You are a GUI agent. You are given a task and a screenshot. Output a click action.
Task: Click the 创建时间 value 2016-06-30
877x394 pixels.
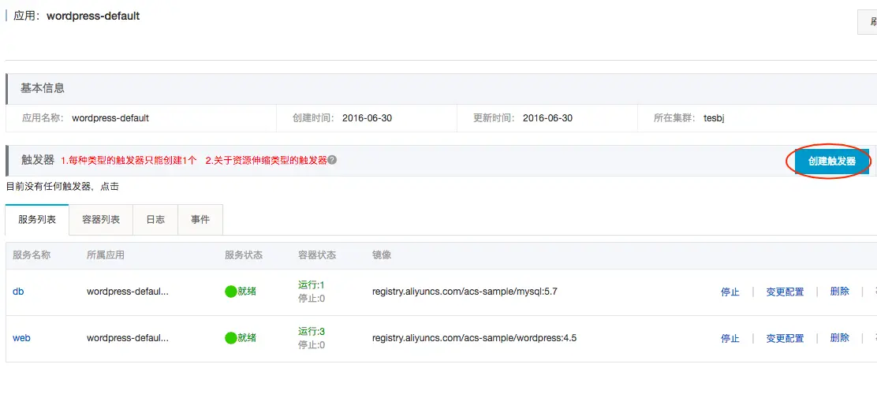(x=367, y=118)
